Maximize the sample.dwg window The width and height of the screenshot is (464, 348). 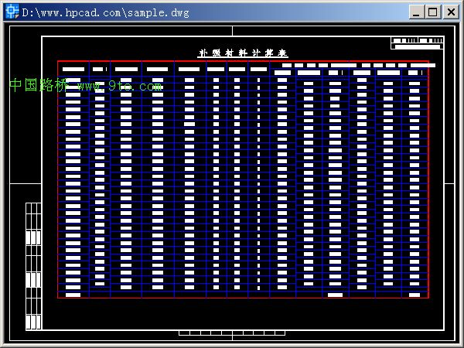coord(432,12)
